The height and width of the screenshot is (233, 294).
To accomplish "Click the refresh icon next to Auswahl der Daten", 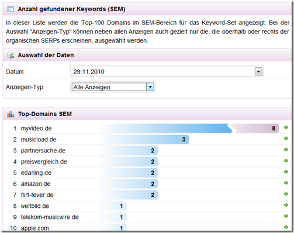I will 11,55.
